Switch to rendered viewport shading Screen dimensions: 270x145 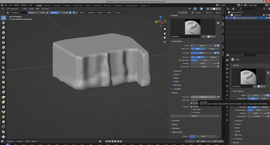pyautogui.click(x=220, y=9)
